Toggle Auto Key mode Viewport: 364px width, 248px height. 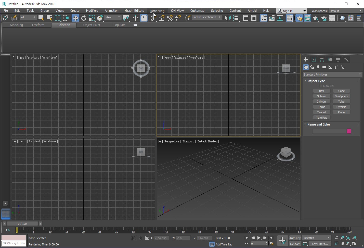295,238
